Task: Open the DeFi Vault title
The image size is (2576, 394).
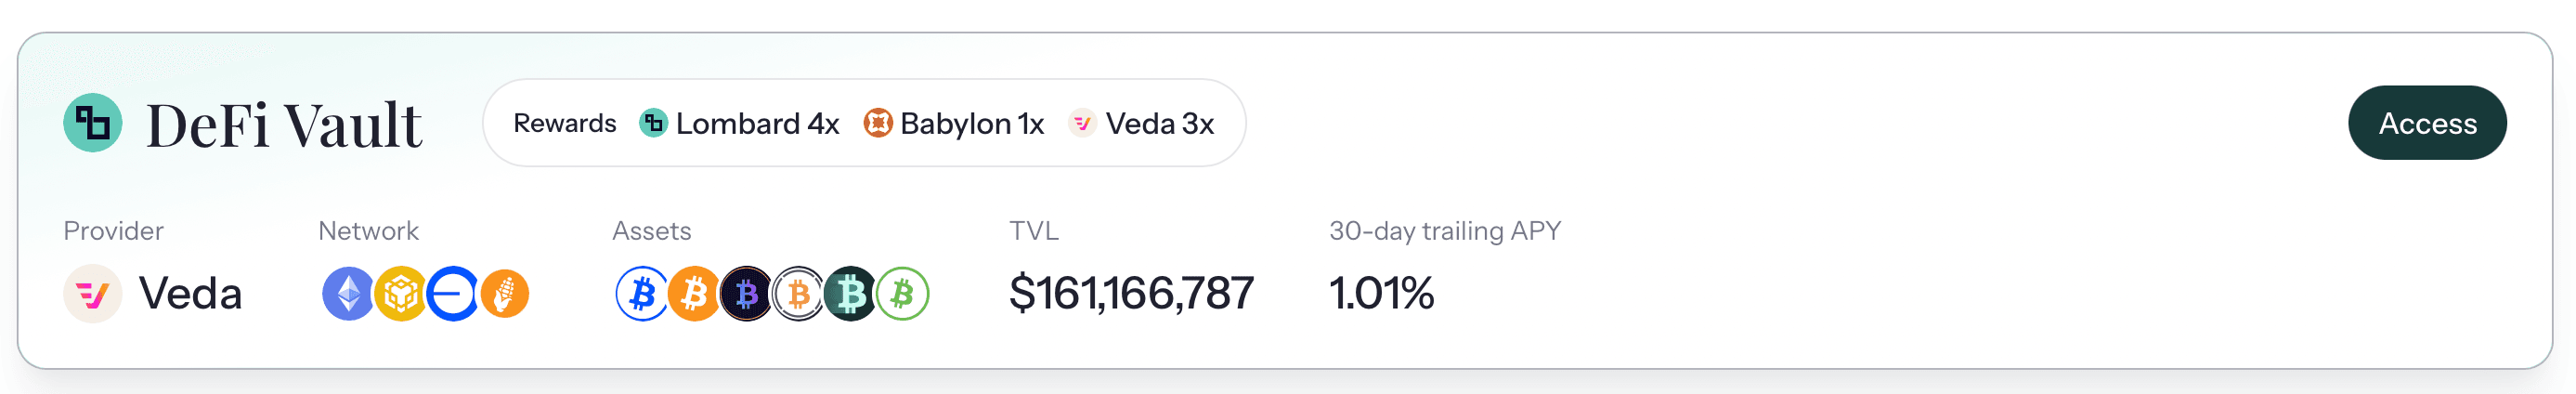Action: [284, 125]
